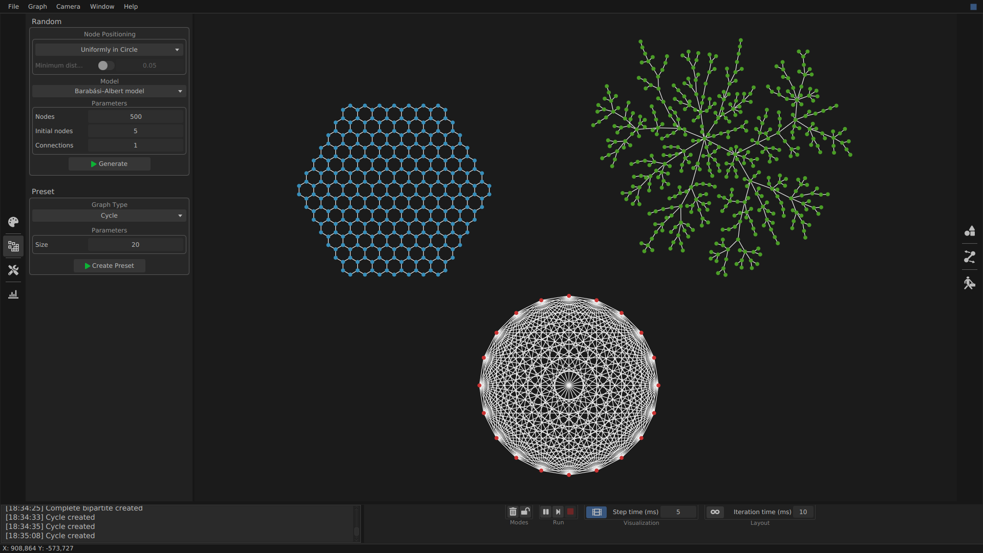
Task: Open the Graph menu
Action: click(37, 7)
